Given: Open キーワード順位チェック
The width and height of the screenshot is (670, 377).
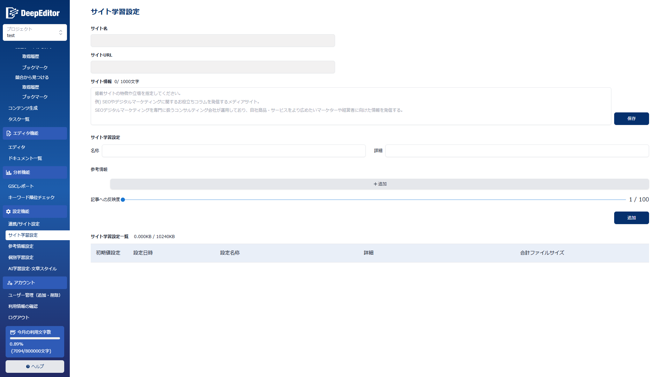Looking at the screenshot, I should 31,198.
